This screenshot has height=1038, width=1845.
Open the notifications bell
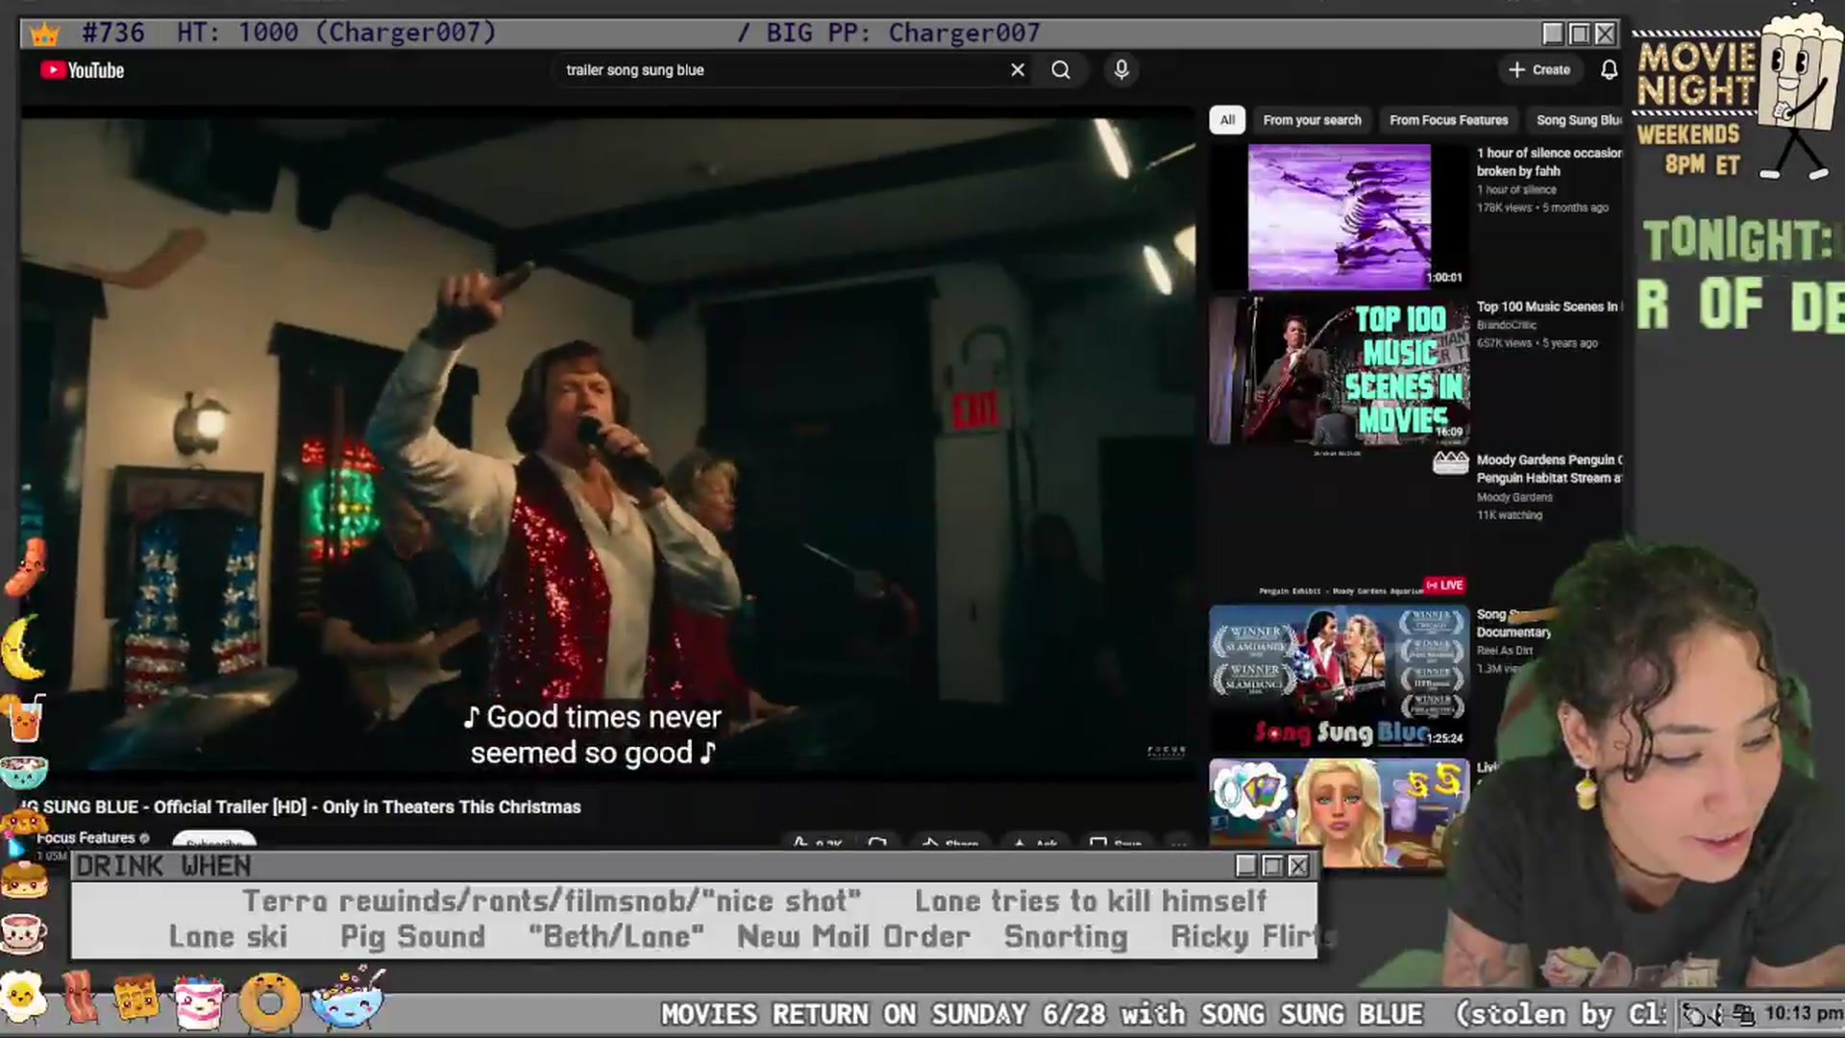click(1609, 70)
